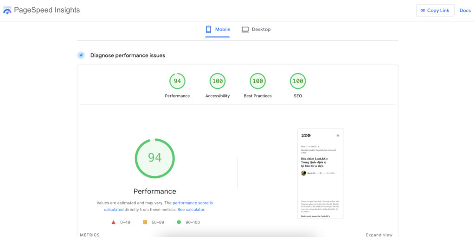Open the Docs link

pyautogui.click(x=465, y=10)
